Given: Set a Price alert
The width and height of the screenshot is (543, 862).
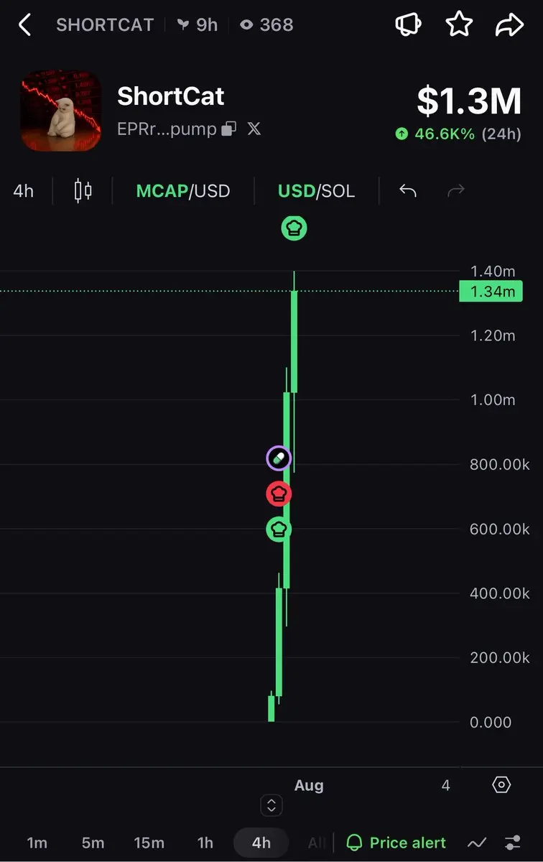Looking at the screenshot, I should click(x=396, y=843).
